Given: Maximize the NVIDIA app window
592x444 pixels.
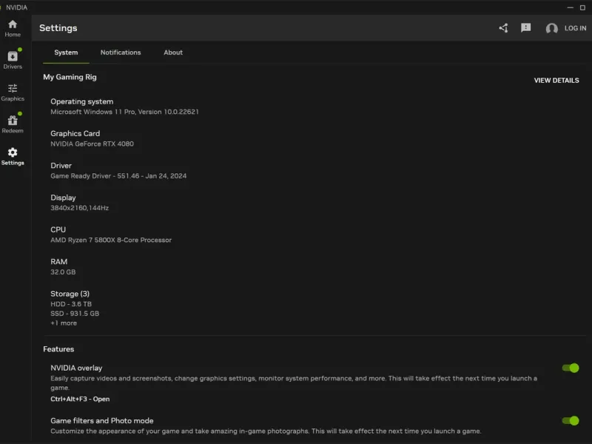Looking at the screenshot, I should click(582, 7).
